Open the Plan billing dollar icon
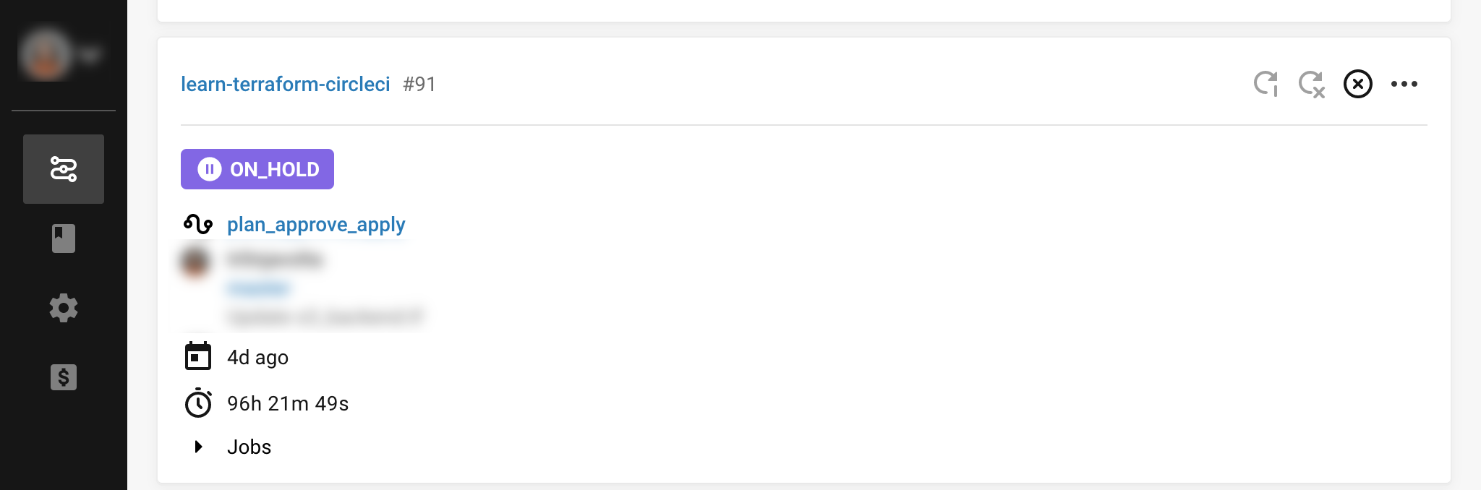 (x=64, y=377)
